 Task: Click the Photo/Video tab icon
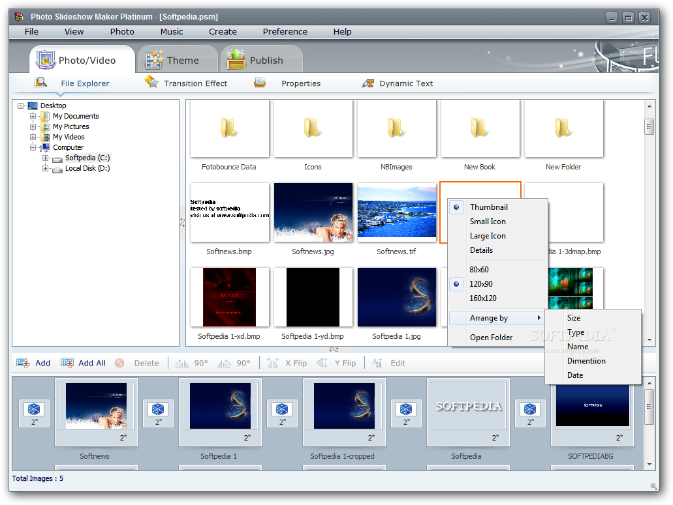coord(46,59)
